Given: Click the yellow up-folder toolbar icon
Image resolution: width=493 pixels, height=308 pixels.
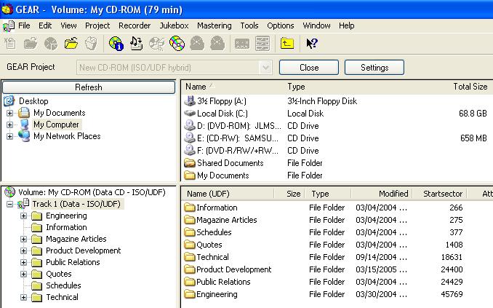Looking at the screenshot, I should (287, 43).
